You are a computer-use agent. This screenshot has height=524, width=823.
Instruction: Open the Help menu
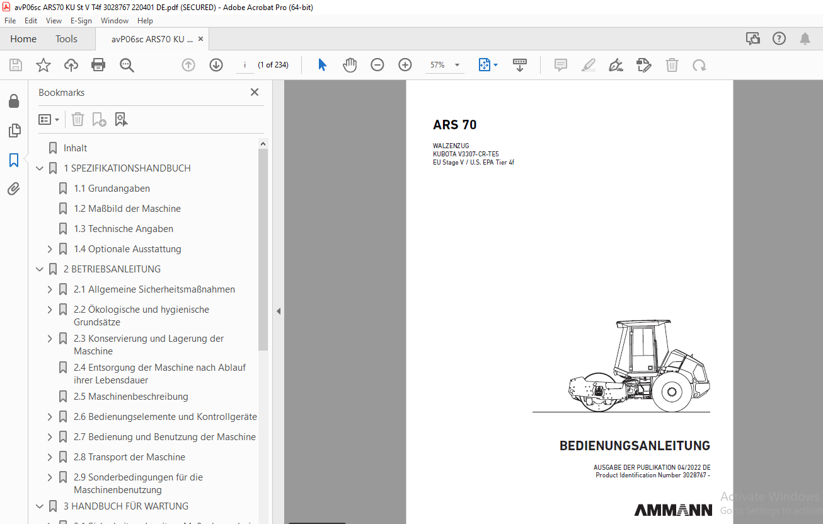pyautogui.click(x=145, y=21)
